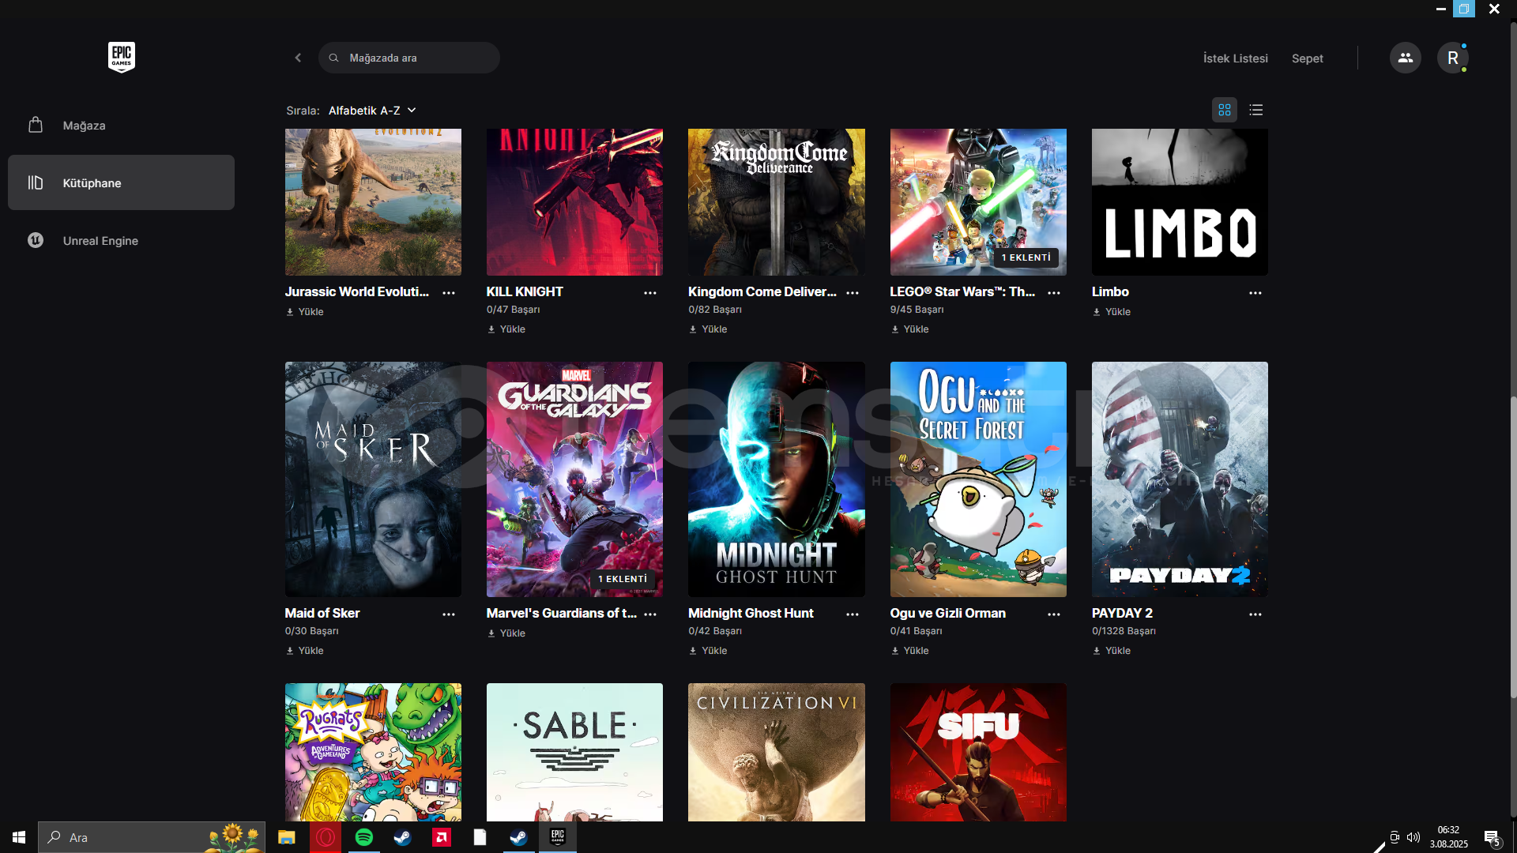Install Kingdom Come Deliverance via Yükle
Screen dimensions: 1517x853
(x=708, y=329)
